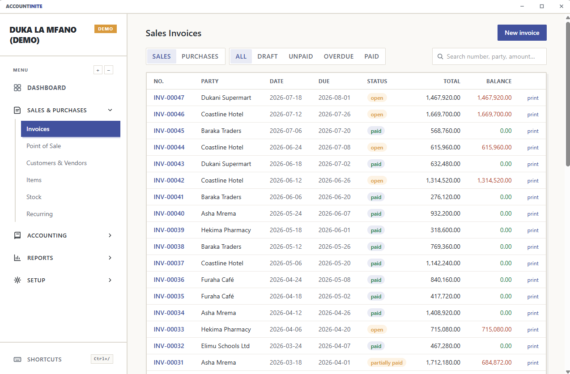The width and height of the screenshot is (570, 374).
Task: Click party Hekima Pharmacy on INV-00039
Action: pyautogui.click(x=226, y=230)
